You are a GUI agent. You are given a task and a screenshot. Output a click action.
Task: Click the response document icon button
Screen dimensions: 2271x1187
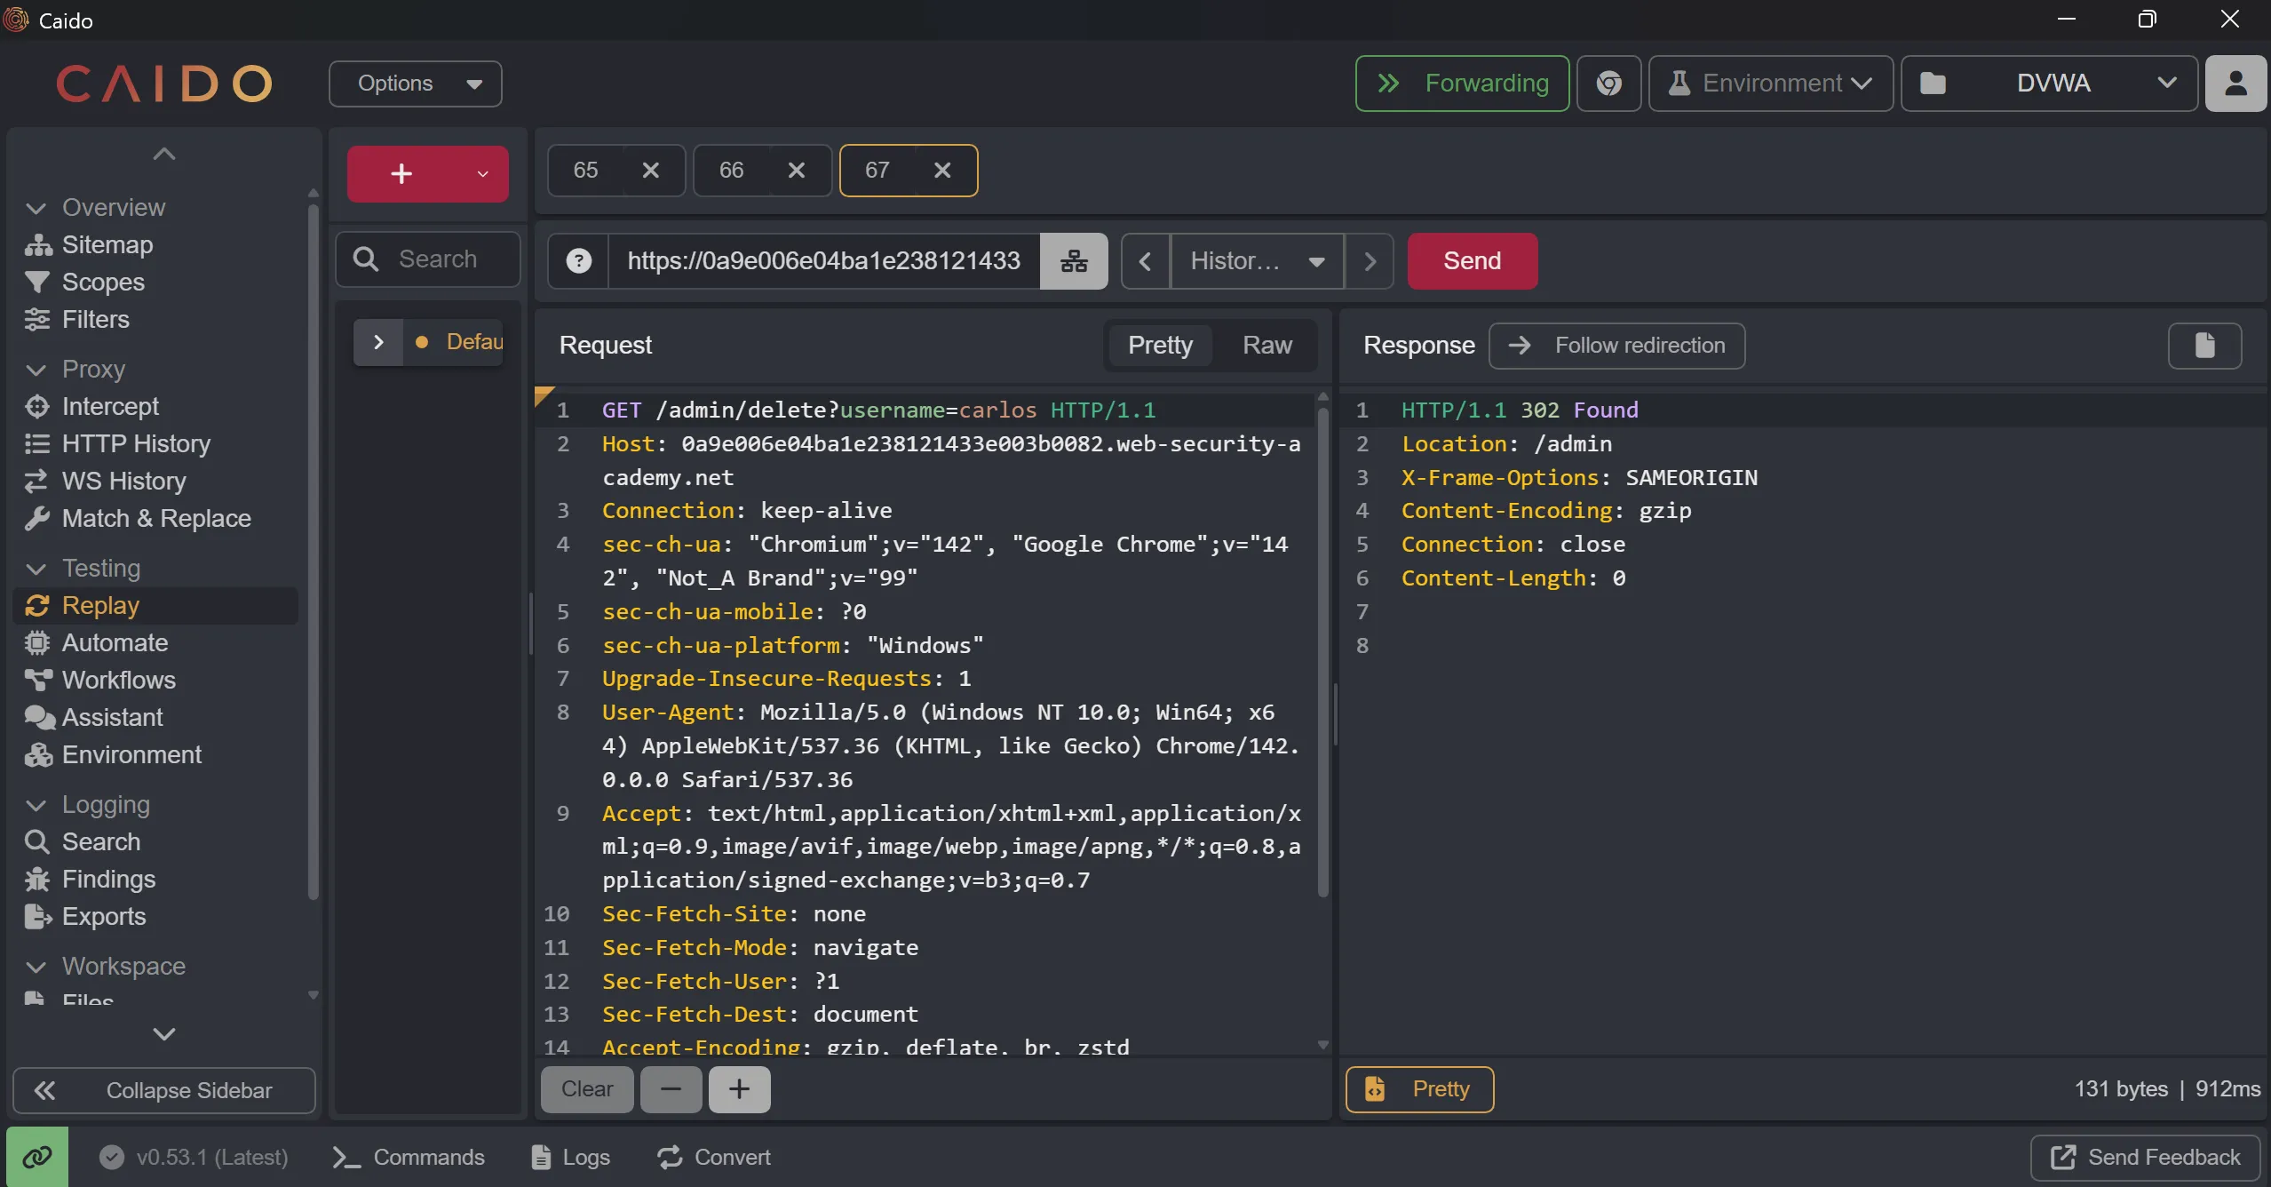(2204, 346)
